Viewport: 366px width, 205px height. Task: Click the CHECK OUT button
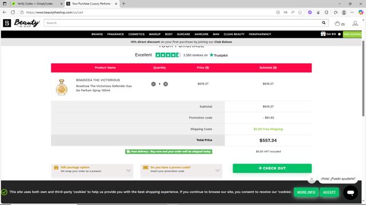coord(272,169)
